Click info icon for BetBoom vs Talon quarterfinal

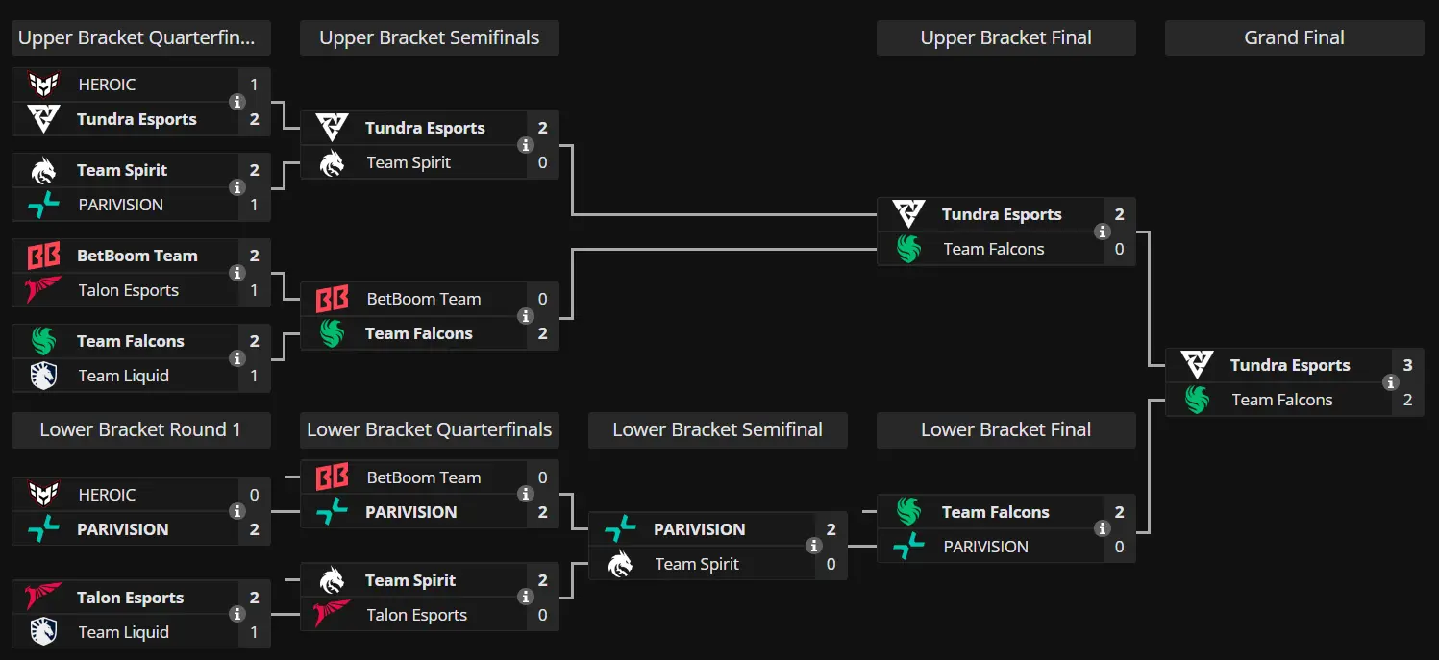pos(237,273)
